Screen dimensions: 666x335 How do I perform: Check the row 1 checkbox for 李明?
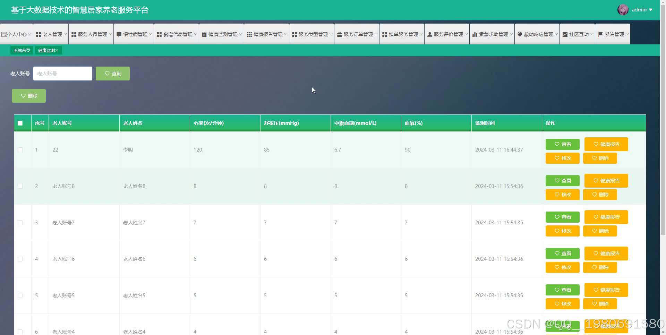pyautogui.click(x=20, y=150)
